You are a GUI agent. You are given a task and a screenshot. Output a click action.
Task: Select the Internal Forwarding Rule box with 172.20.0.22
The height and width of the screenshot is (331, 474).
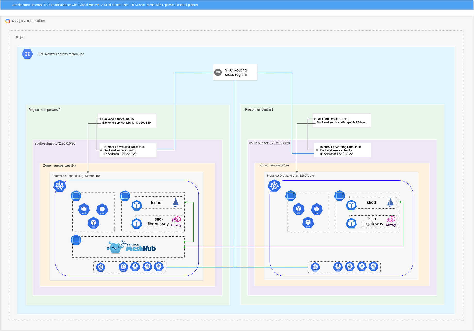point(128,150)
